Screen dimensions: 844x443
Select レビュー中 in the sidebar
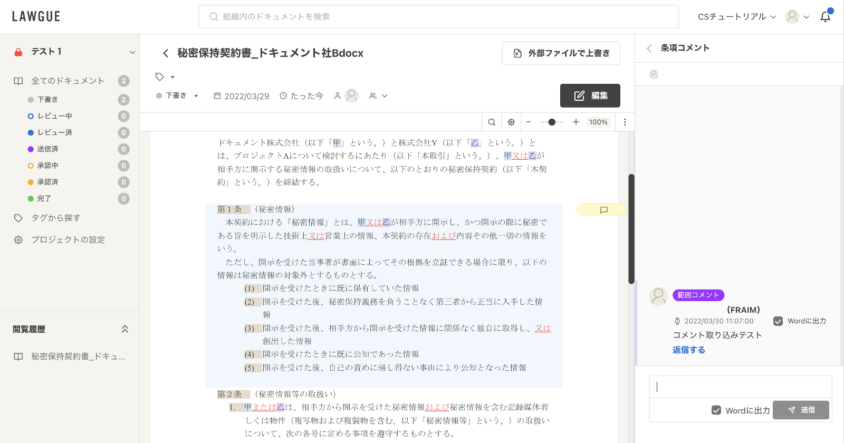point(54,116)
